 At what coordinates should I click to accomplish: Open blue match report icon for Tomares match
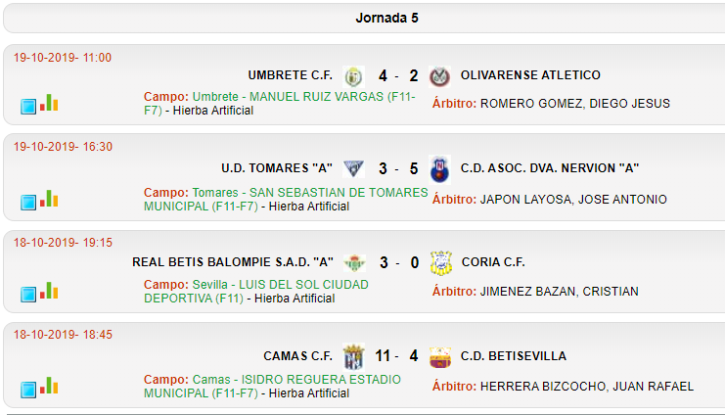[28, 203]
